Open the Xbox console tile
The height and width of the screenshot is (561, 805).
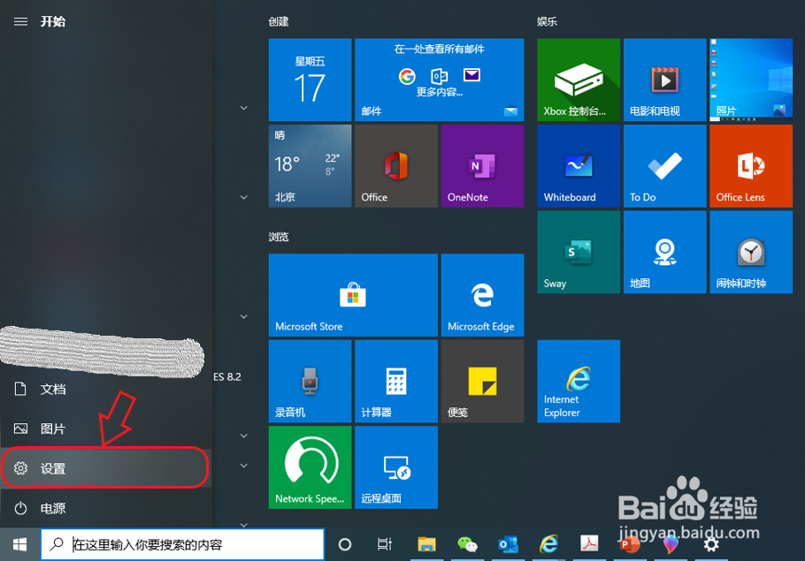[x=579, y=80]
